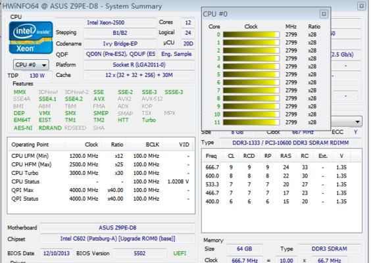This screenshot has height=263, width=371.
Task: Click the Logical value 24
Action: [x=188, y=33]
